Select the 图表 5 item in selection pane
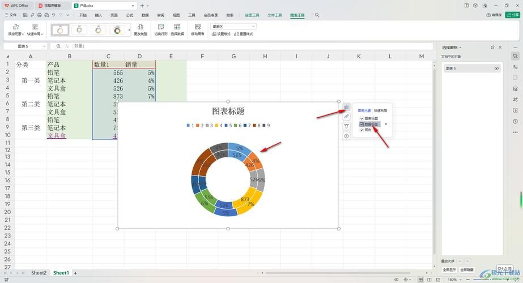Image resolution: width=523 pixels, height=283 pixels. click(x=471, y=68)
